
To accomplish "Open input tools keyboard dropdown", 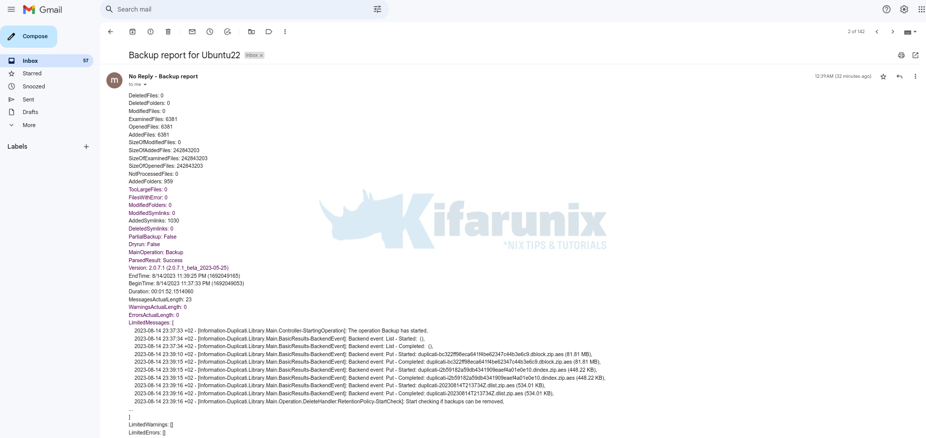I will tap(910, 32).
